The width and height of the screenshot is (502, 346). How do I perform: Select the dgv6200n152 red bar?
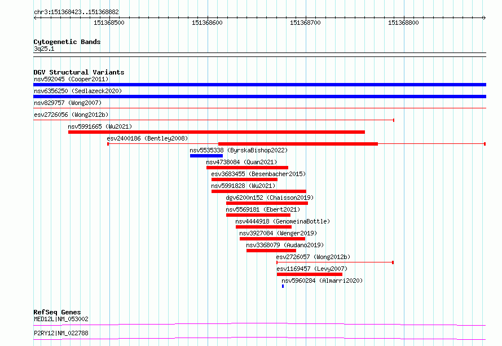[x=267, y=203]
